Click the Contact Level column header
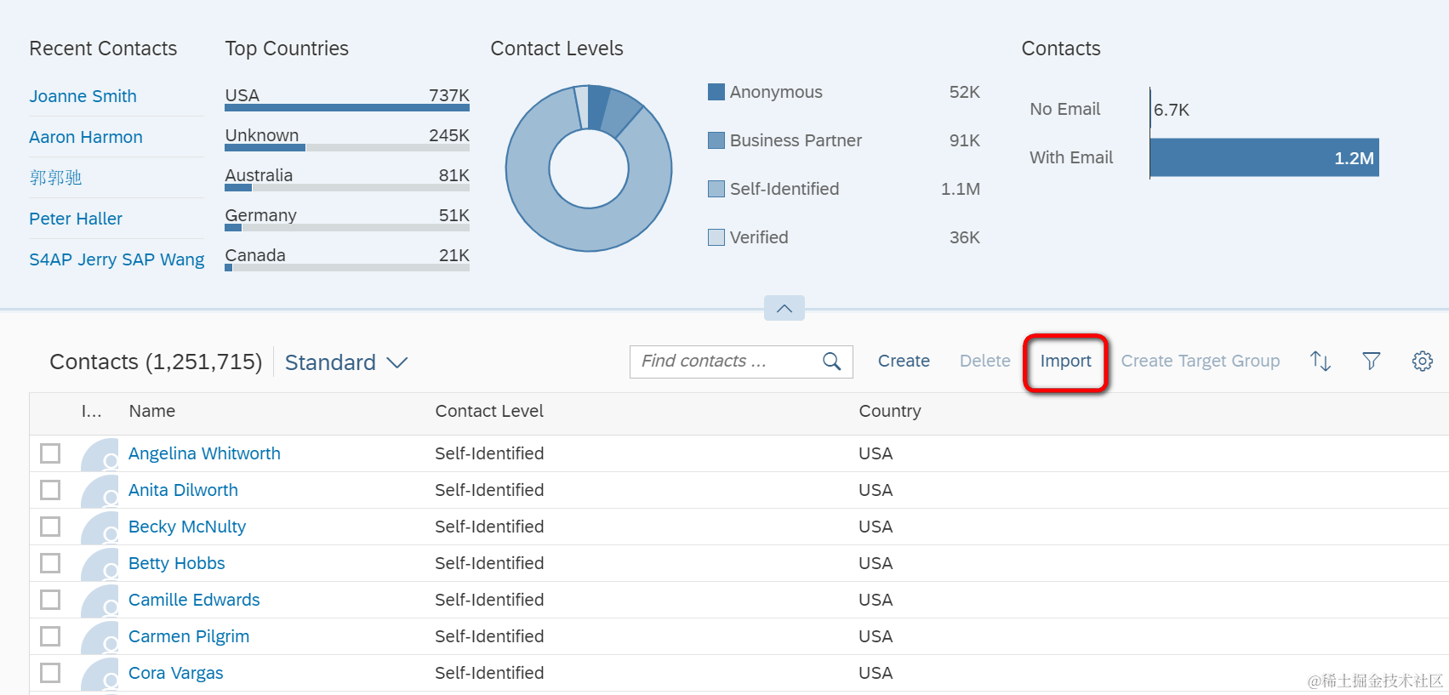 [489, 411]
